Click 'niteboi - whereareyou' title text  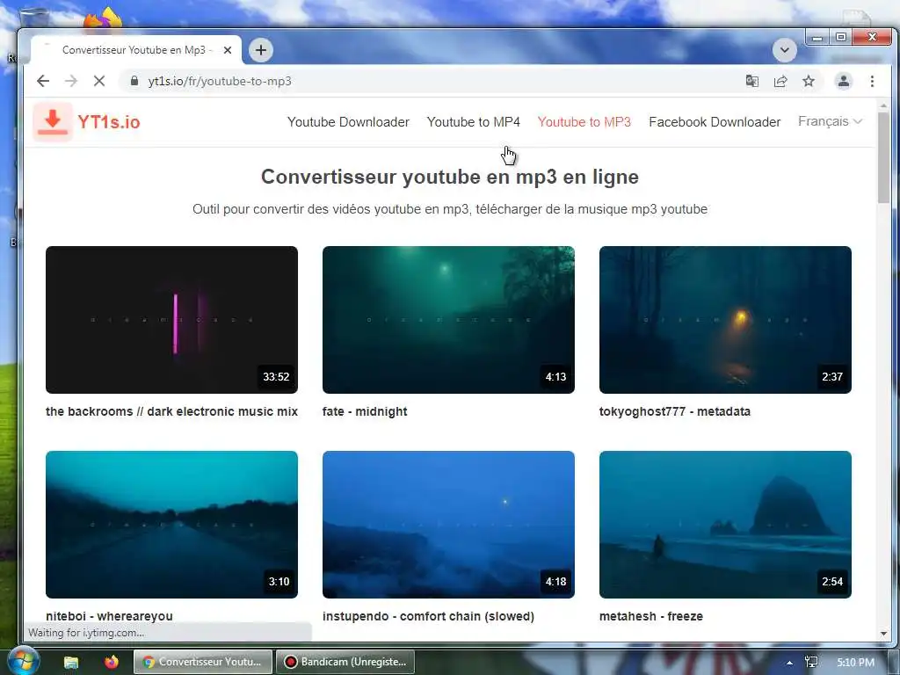point(109,616)
